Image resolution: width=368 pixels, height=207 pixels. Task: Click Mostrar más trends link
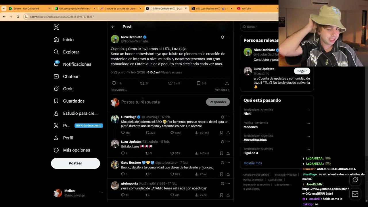[x=252, y=163]
